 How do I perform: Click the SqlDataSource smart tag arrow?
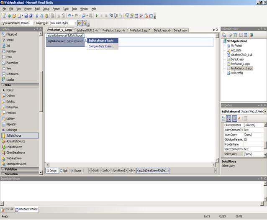coord(86,40)
